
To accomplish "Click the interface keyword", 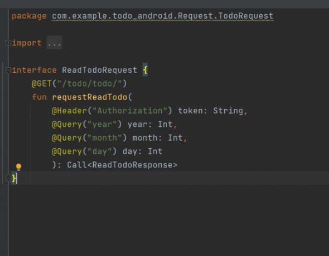I will pyautogui.click(x=34, y=70).
